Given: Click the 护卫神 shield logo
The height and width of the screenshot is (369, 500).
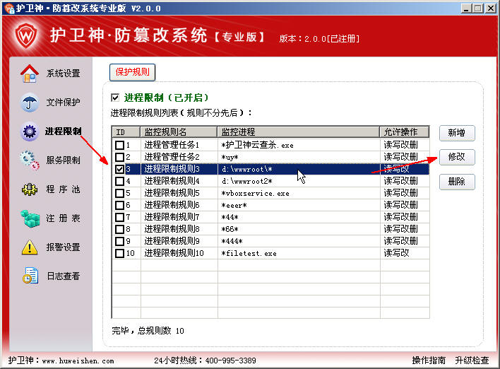Looking at the screenshot, I should tap(26, 35).
